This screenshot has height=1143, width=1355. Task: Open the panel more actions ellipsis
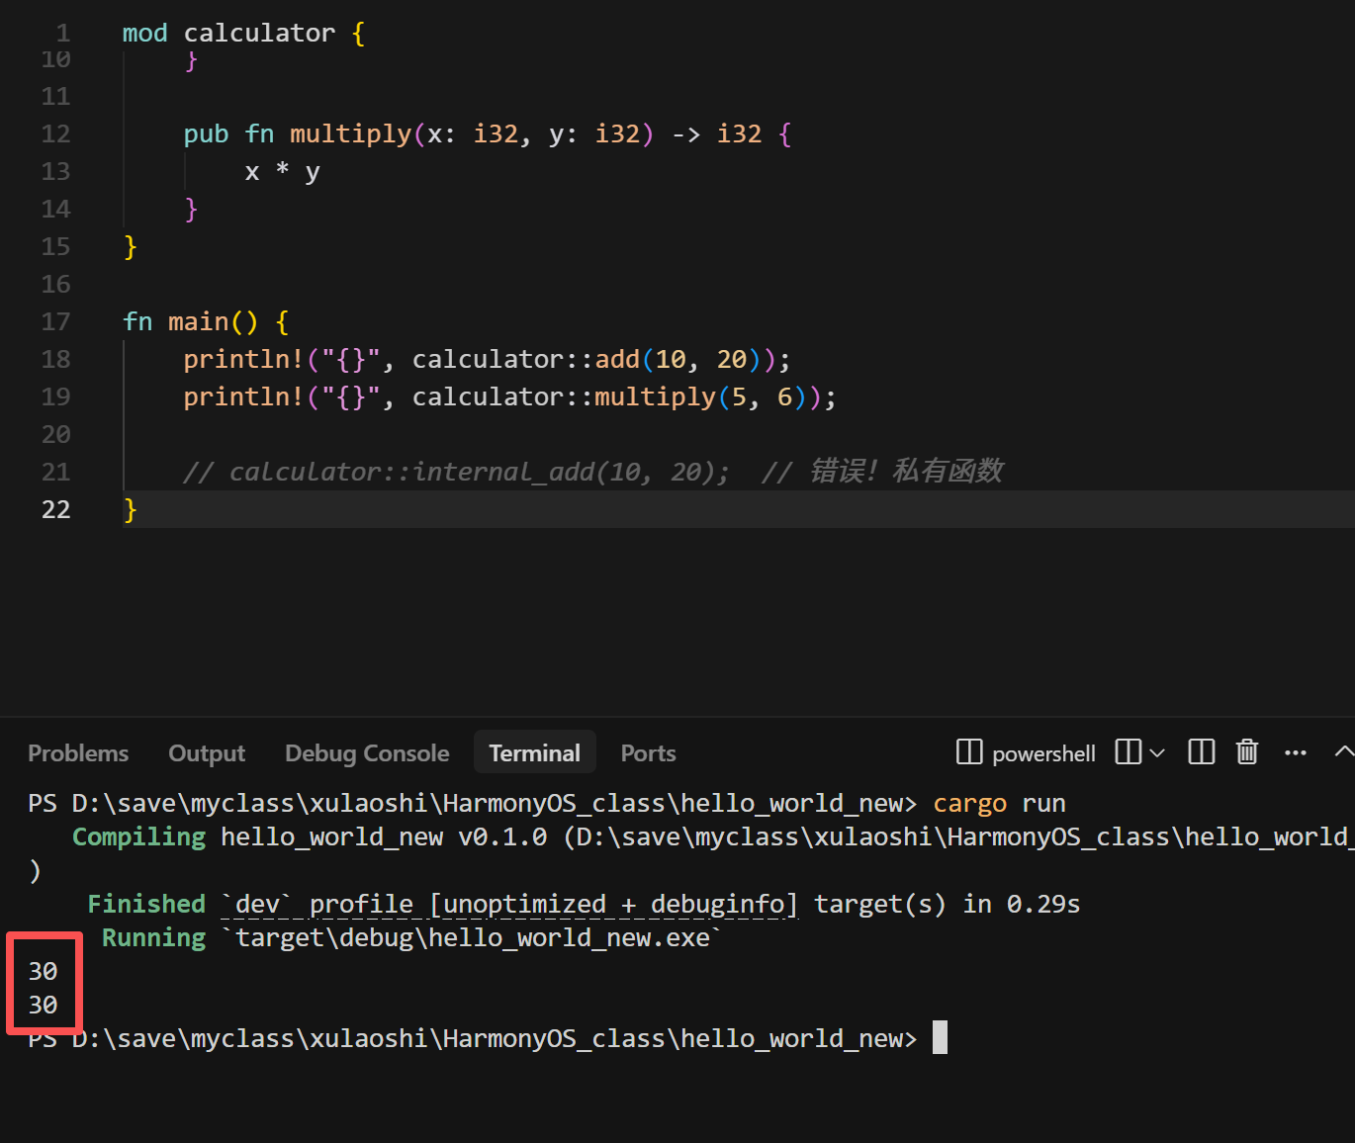coord(1296,753)
